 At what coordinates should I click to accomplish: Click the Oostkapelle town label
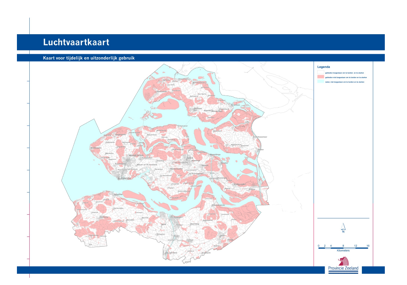120,134
